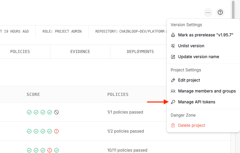Click first green check in 1/1 policies row
This screenshot has width=240, height=153.
(29, 112)
